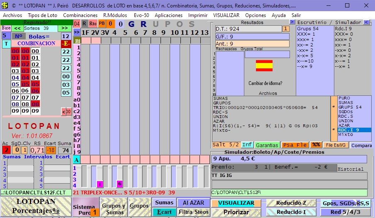The width and height of the screenshot is (375, 218).
Task: Click the Reducido I button
Action: [x=291, y=212]
